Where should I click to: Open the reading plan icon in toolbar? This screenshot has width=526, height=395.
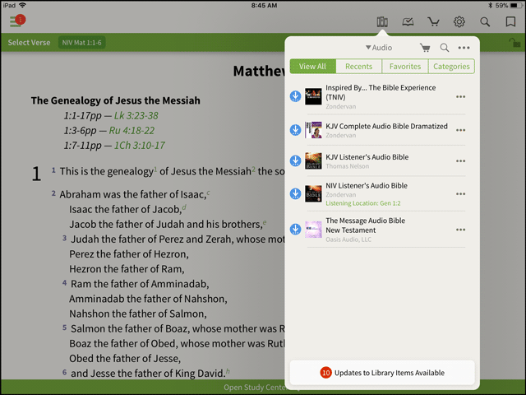(x=408, y=22)
